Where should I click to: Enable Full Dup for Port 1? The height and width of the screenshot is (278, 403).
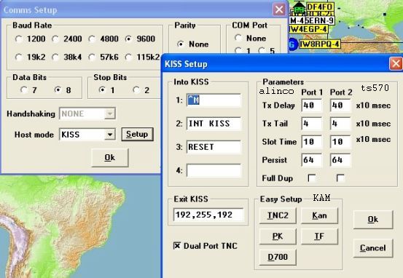point(312,178)
